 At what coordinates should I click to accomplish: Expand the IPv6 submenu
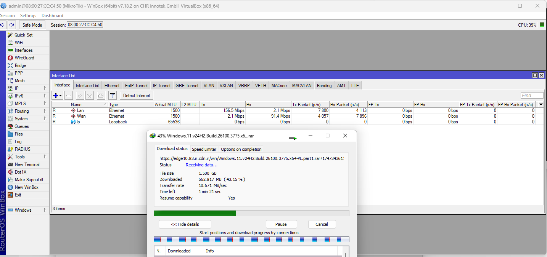tap(45, 96)
